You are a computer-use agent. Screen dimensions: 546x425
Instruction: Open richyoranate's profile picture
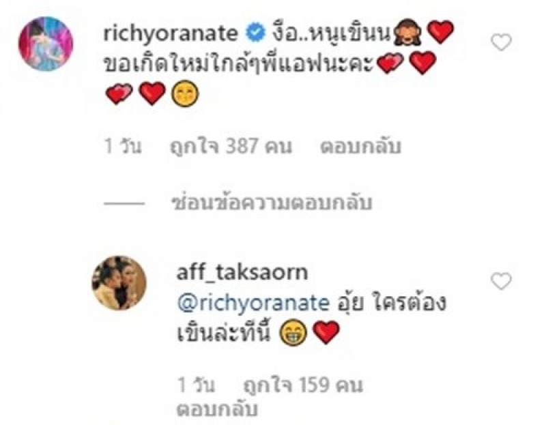[x=46, y=44]
